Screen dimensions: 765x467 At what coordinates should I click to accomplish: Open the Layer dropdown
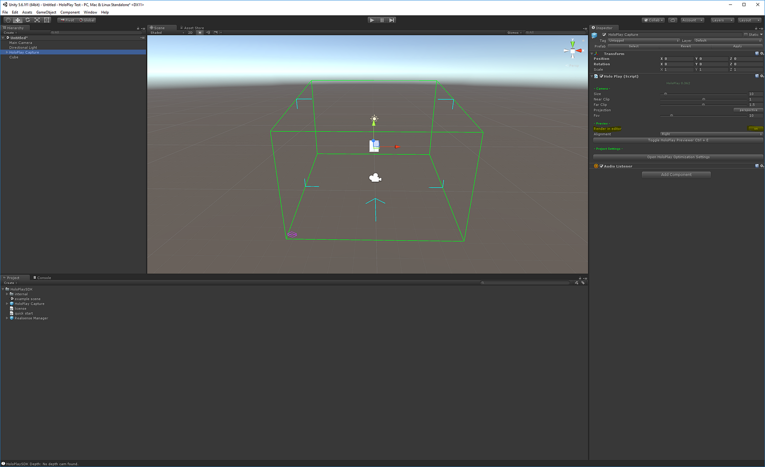pyautogui.click(x=728, y=41)
